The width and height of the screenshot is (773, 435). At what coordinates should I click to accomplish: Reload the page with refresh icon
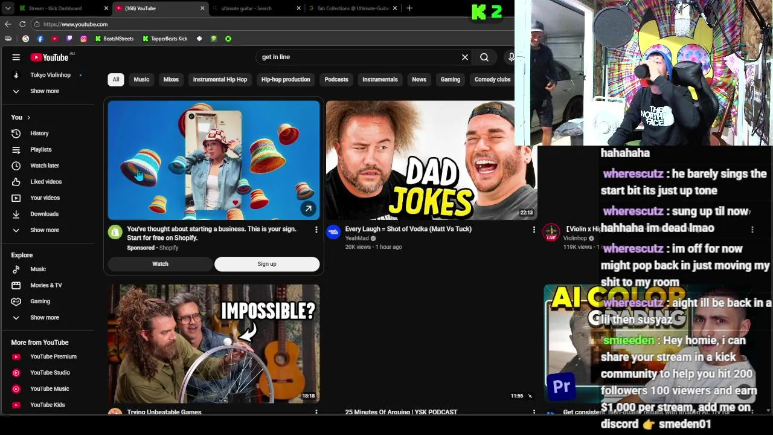pyautogui.click(x=22, y=24)
